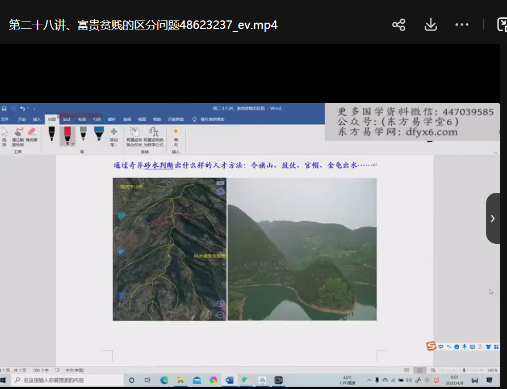507x389 pixels.
Task: Download the video using the download icon
Action: click(430, 25)
